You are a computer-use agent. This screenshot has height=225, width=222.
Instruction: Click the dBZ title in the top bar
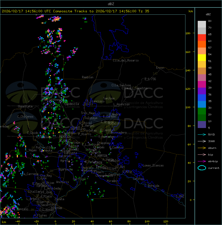[111, 4]
